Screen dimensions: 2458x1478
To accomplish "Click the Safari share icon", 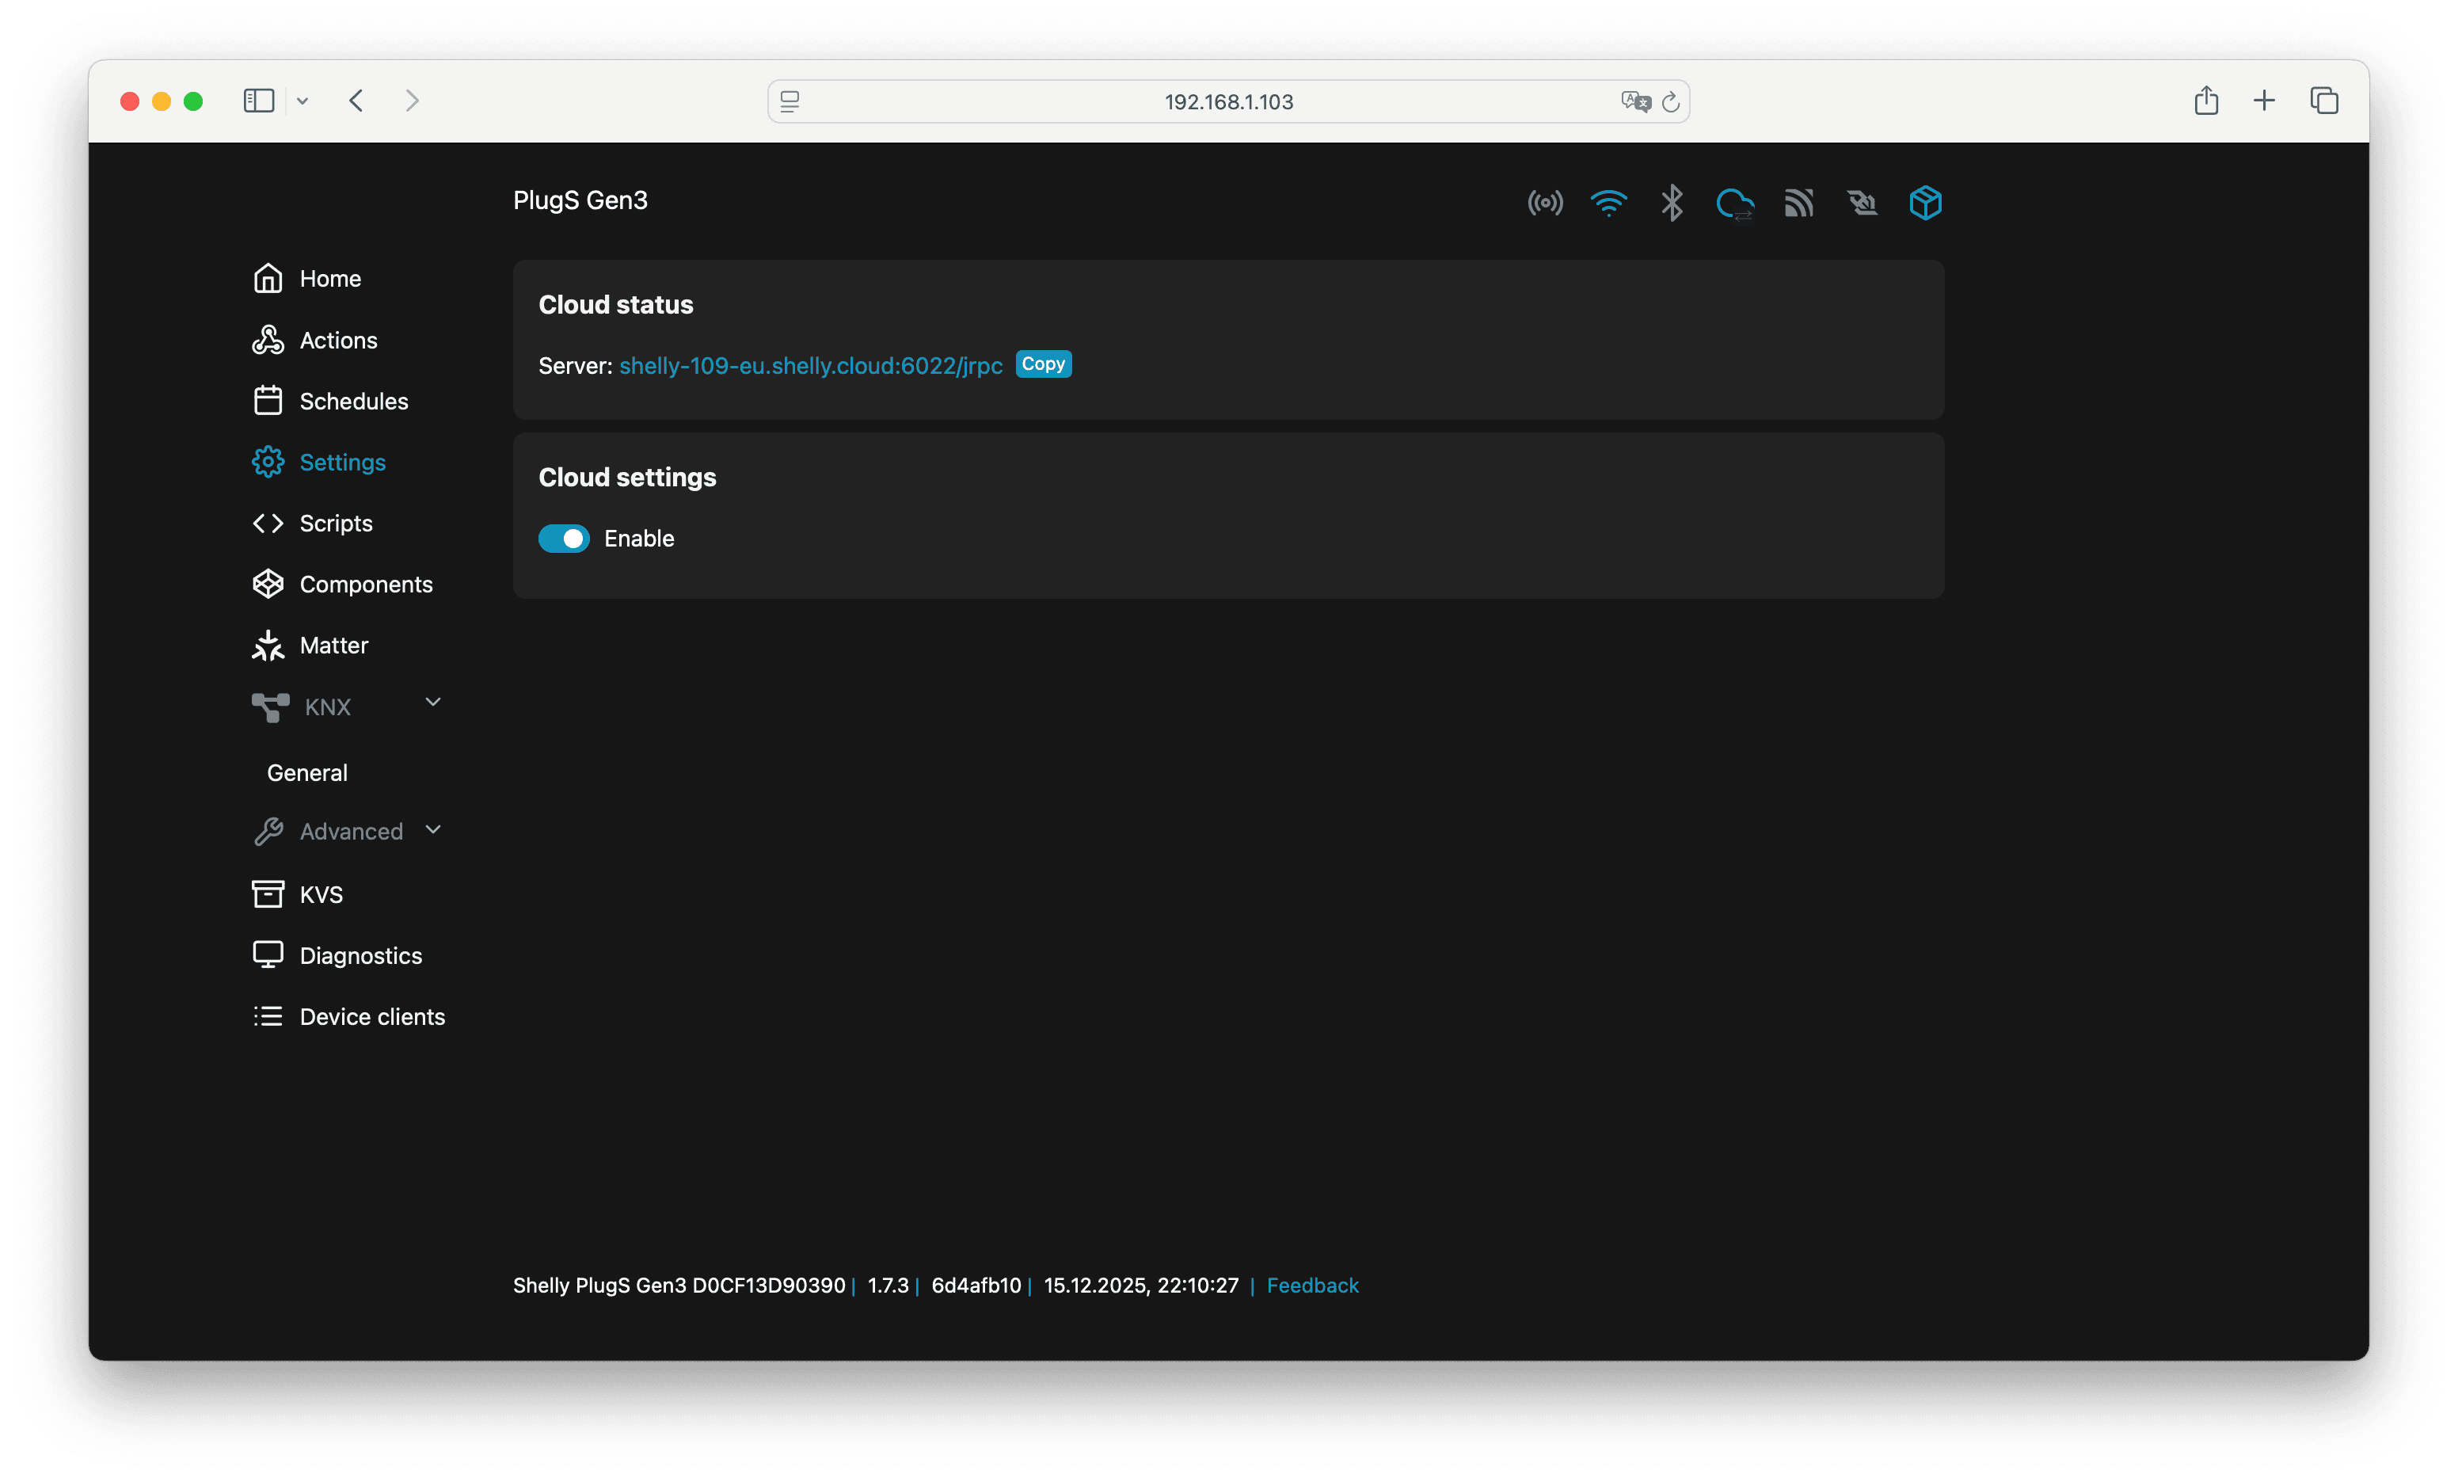I will [2206, 101].
